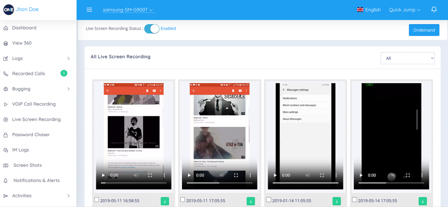Screen dimensions: 448x207
Task: Click the IM Logs chat icon
Action: pyautogui.click(x=5, y=150)
